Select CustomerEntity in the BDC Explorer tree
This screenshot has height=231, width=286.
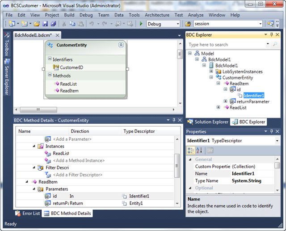(x=237, y=77)
